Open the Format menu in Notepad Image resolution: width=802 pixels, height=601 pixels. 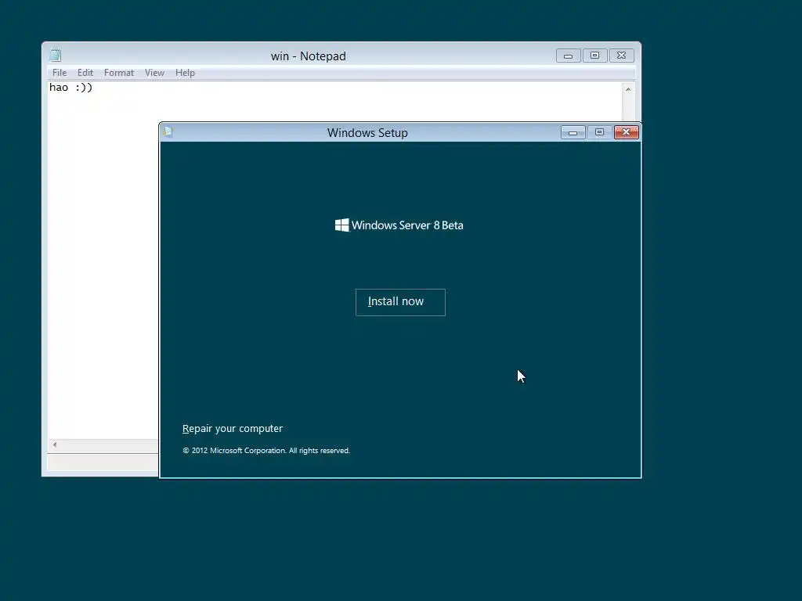pyautogui.click(x=119, y=73)
